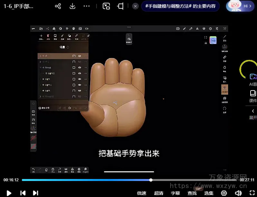Open the folder icon in Nomad toolbar
This screenshot has height=197, width=257.
tap(41, 29)
